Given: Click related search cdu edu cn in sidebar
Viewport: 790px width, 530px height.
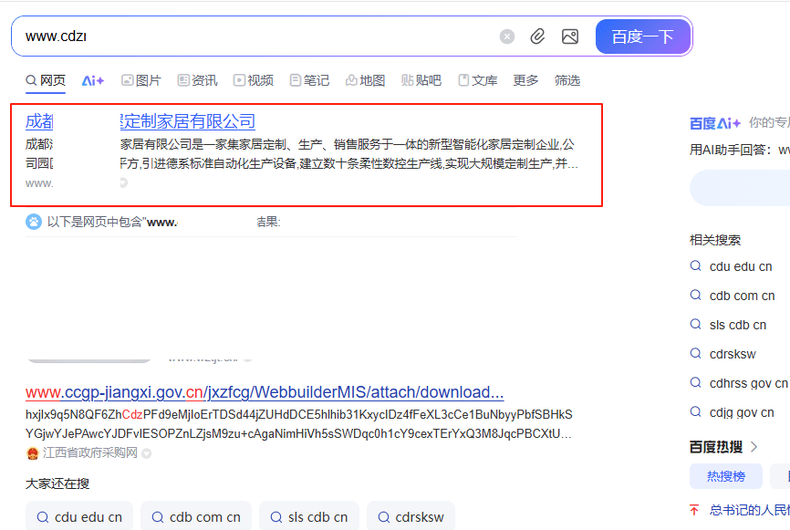Looking at the screenshot, I should (x=740, y=266).
